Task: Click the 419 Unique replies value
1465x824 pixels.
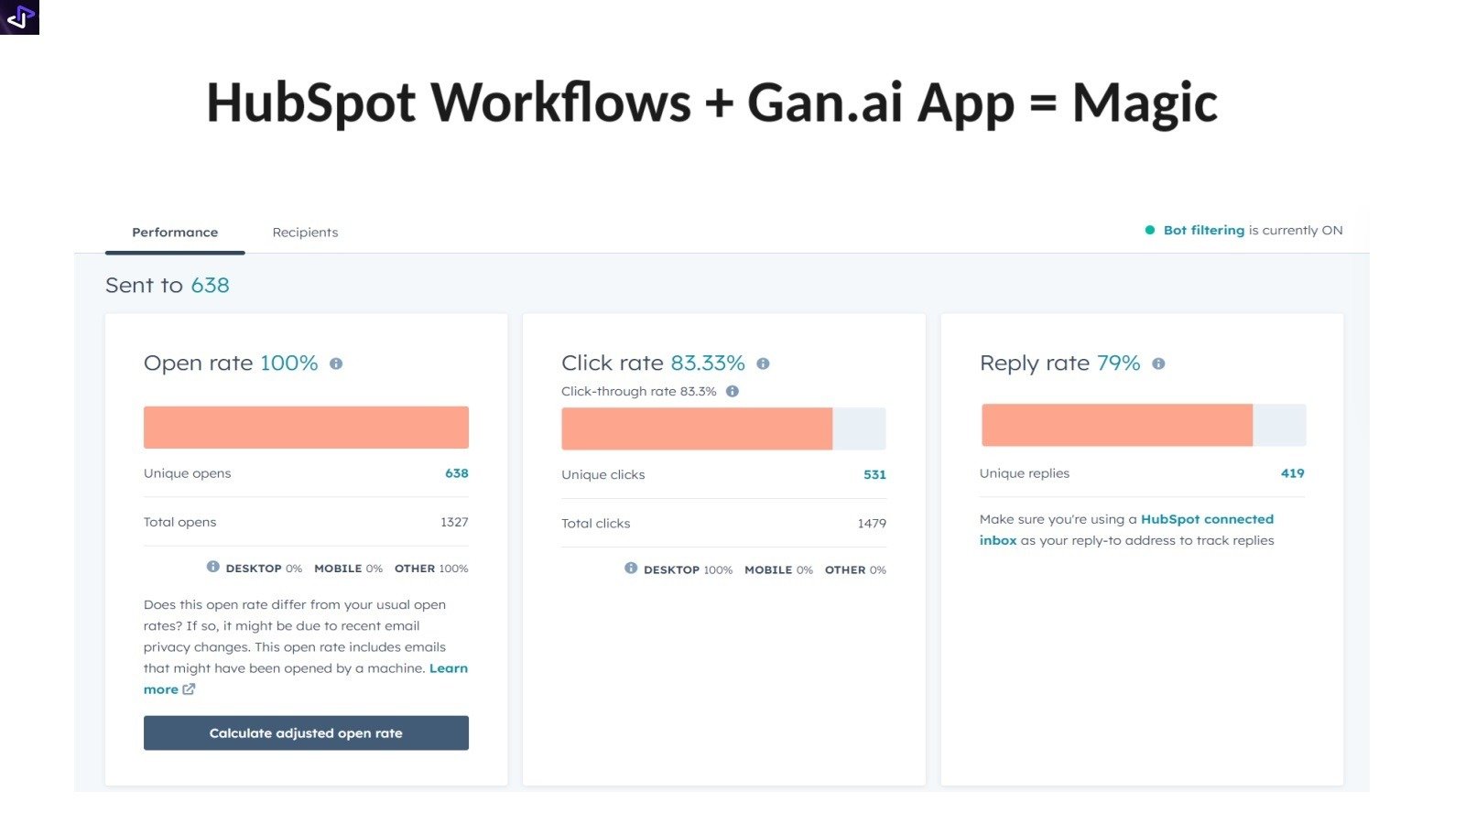Action: point(1294,473)
